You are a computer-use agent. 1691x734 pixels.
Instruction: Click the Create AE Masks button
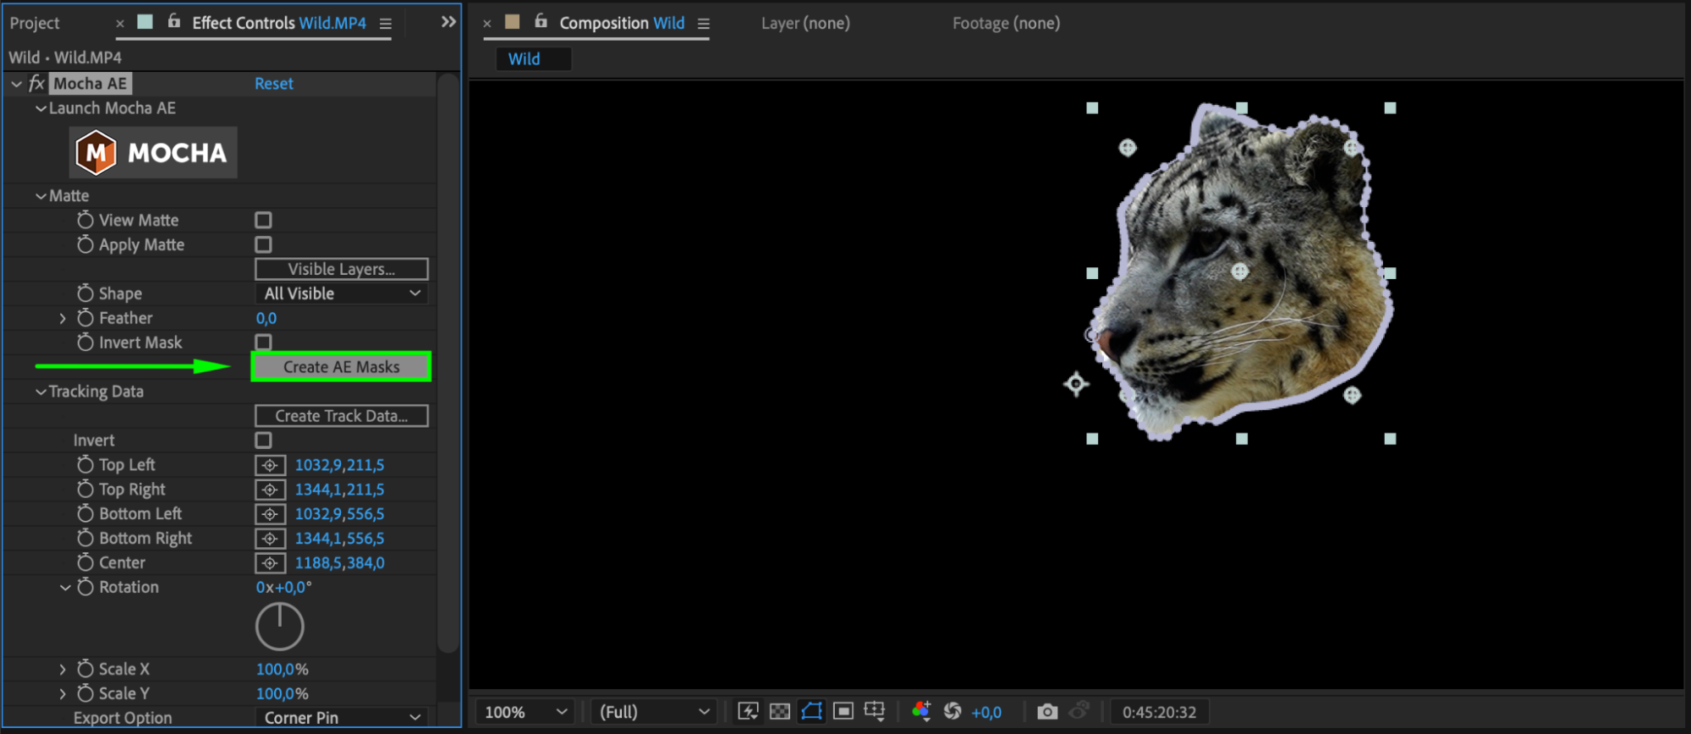click(342, 367)
